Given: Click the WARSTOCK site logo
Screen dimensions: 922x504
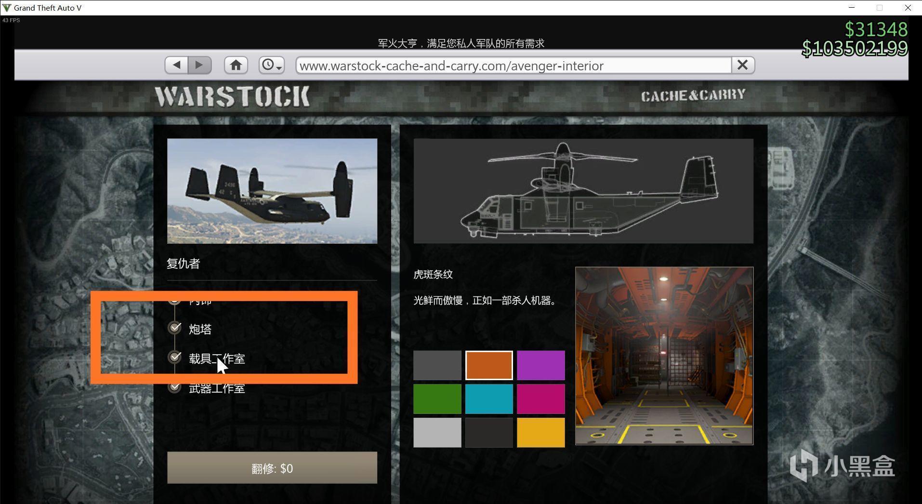Looking at the screenshot, I should coord(232,96).
